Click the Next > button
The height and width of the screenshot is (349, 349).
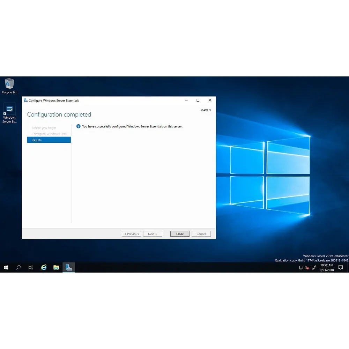coord(153,234)
